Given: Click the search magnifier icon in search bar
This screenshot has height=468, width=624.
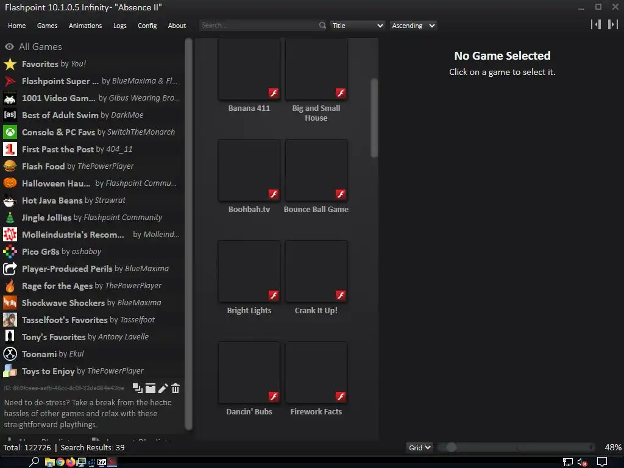Looking at the screenshot, I should 322,26.
